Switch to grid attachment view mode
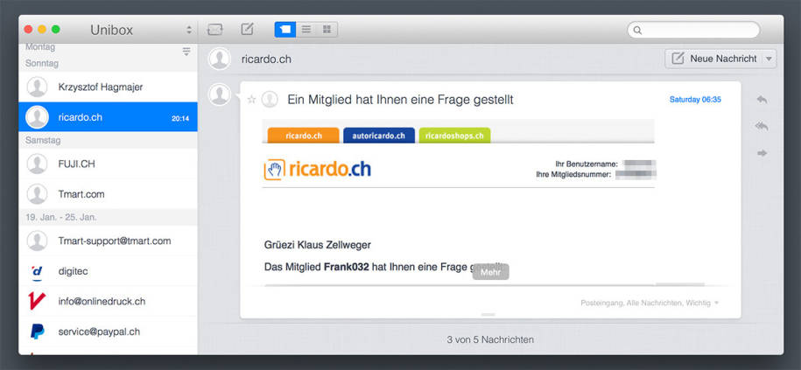 click(x=327, y=30)
